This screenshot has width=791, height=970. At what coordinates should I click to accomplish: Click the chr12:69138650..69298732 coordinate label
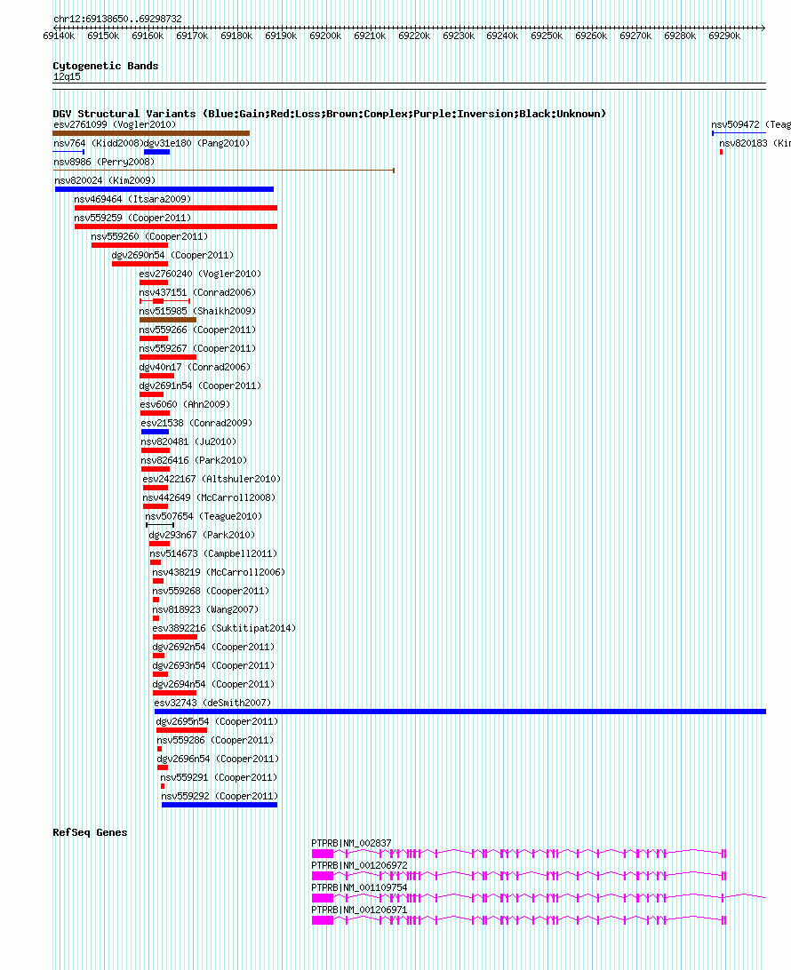coord(117,19)
